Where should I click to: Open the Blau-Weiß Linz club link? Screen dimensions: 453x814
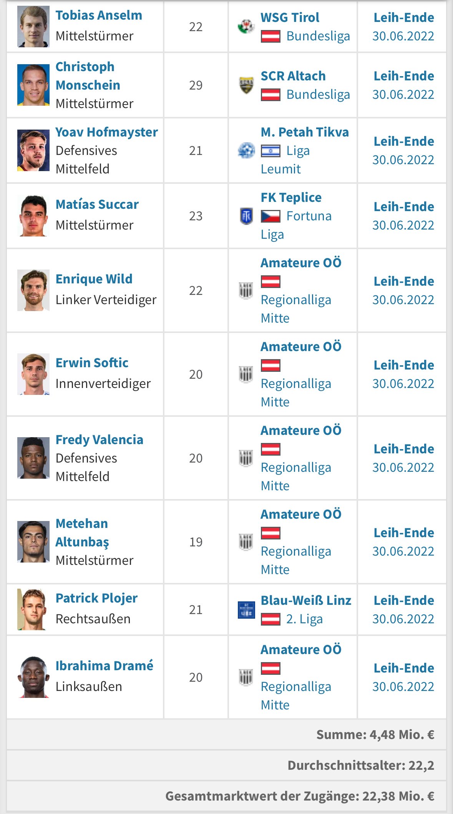tap(306, 601)
